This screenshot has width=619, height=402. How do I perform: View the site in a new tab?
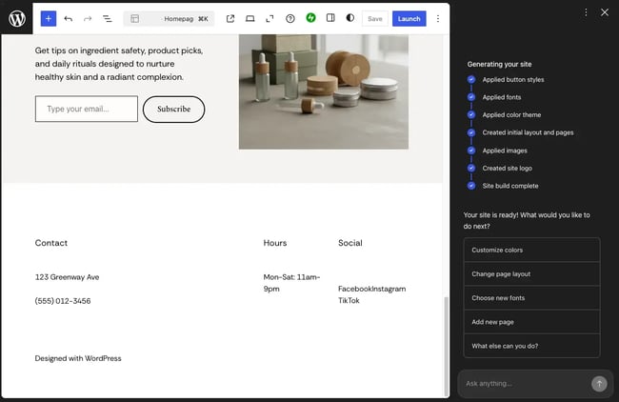(x=230, y=18)
